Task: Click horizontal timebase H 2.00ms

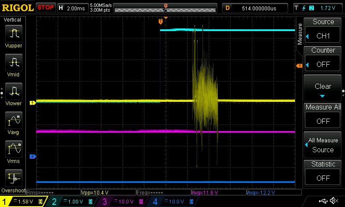Action: tap(72, 8)
